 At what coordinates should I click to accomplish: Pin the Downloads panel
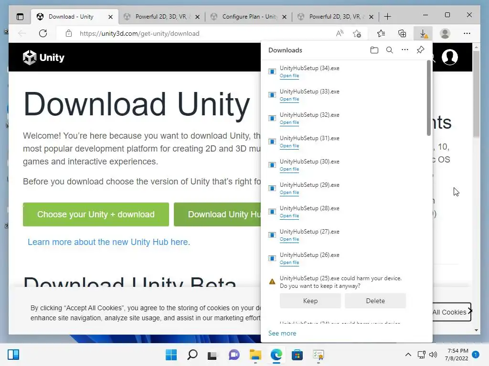(x=420, y=50)
